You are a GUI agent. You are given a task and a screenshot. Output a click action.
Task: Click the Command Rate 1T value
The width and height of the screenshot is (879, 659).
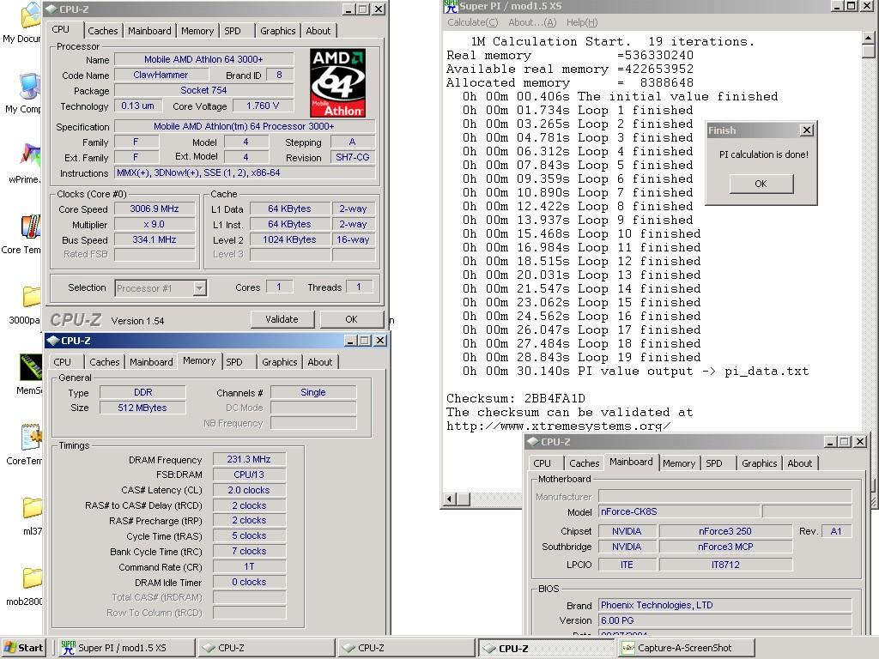click(249, 566)
